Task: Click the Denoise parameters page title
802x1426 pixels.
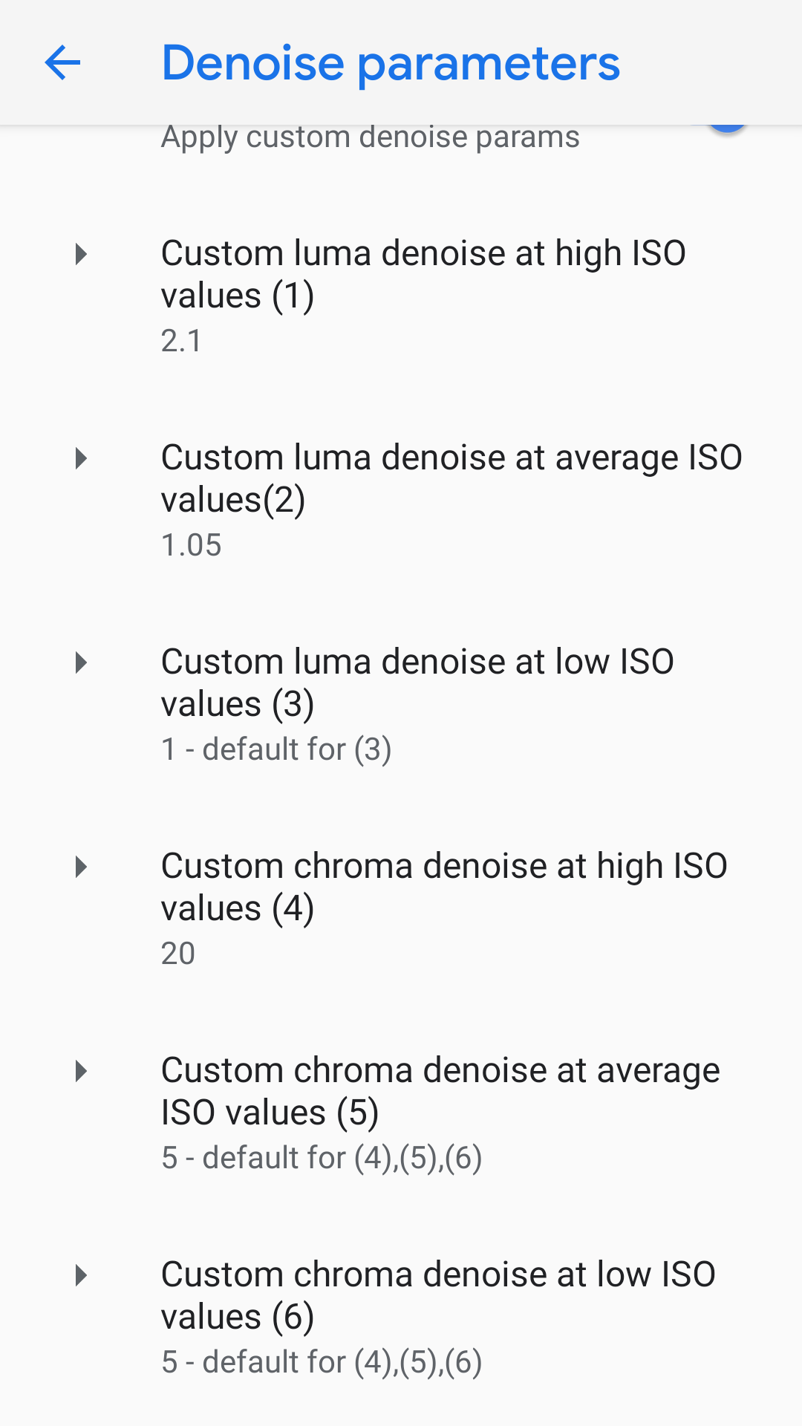Action: 391,63
